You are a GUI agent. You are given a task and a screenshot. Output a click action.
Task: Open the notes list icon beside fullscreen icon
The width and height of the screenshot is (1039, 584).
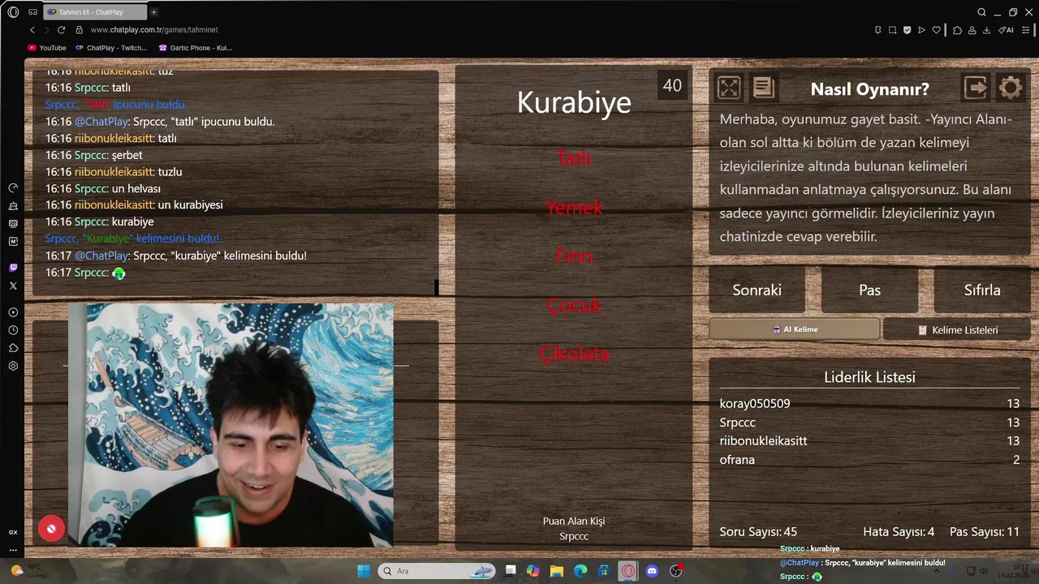click(763, 88)
